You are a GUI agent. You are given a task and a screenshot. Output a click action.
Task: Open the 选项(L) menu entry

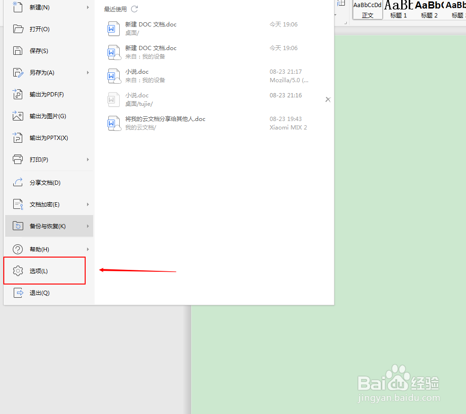coord(42,271)
